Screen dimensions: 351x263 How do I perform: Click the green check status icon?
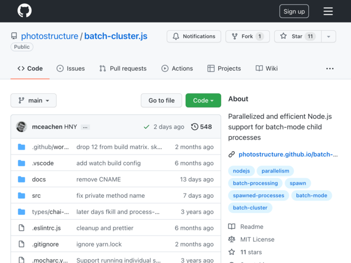146,127
